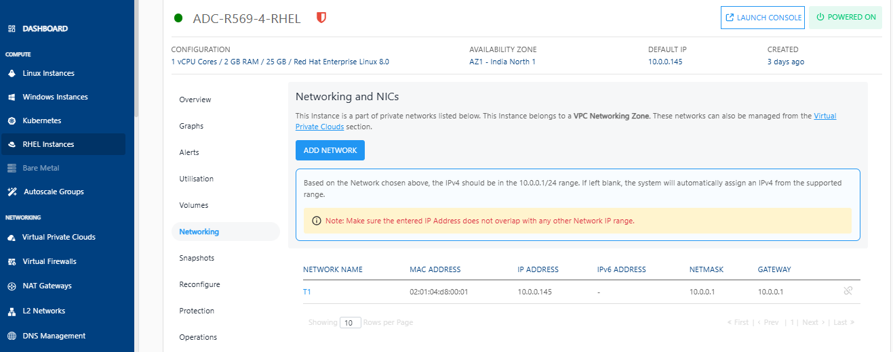Screen dimensions: 893x352
Task: Click AZ1 - India North 1 zone
Action: 502,62
